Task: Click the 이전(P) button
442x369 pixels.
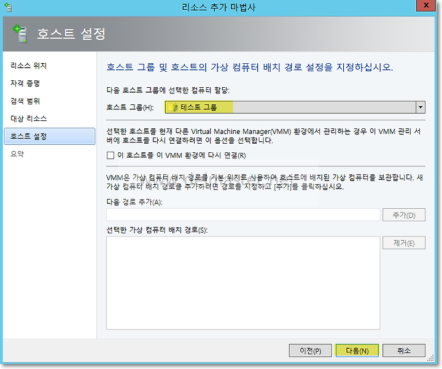Action: [310, 351]
